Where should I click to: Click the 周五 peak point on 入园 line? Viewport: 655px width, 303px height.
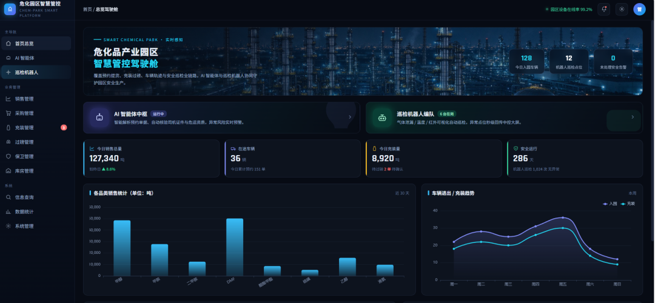point(563,218)
